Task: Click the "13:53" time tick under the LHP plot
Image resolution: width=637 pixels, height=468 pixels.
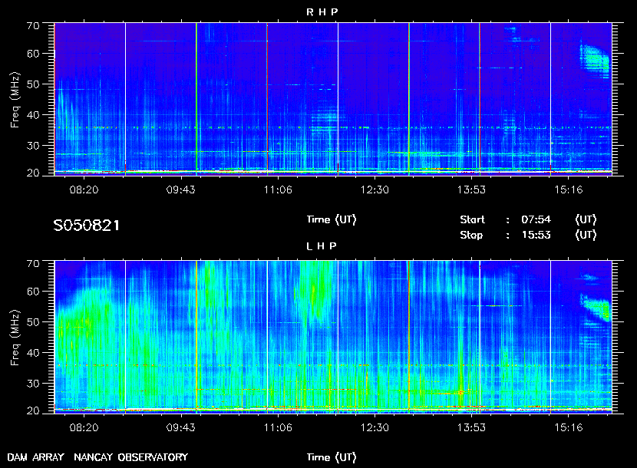Action: 471,428
